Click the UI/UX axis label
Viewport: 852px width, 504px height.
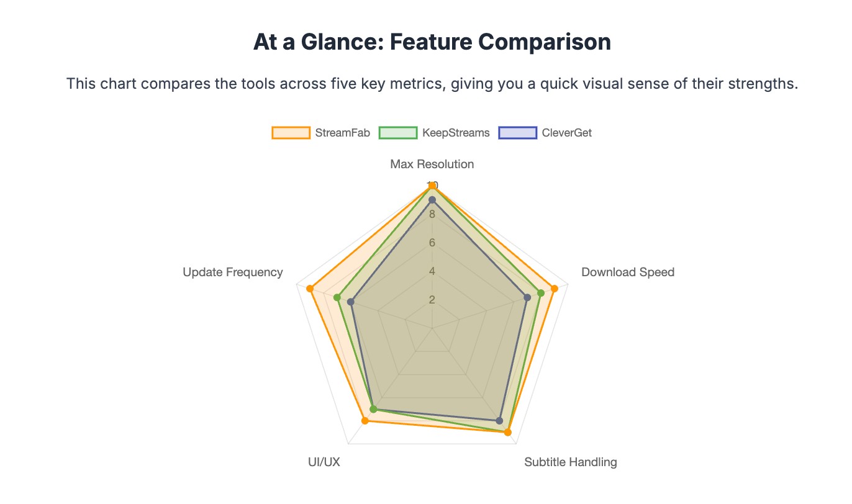coord(324,462)
